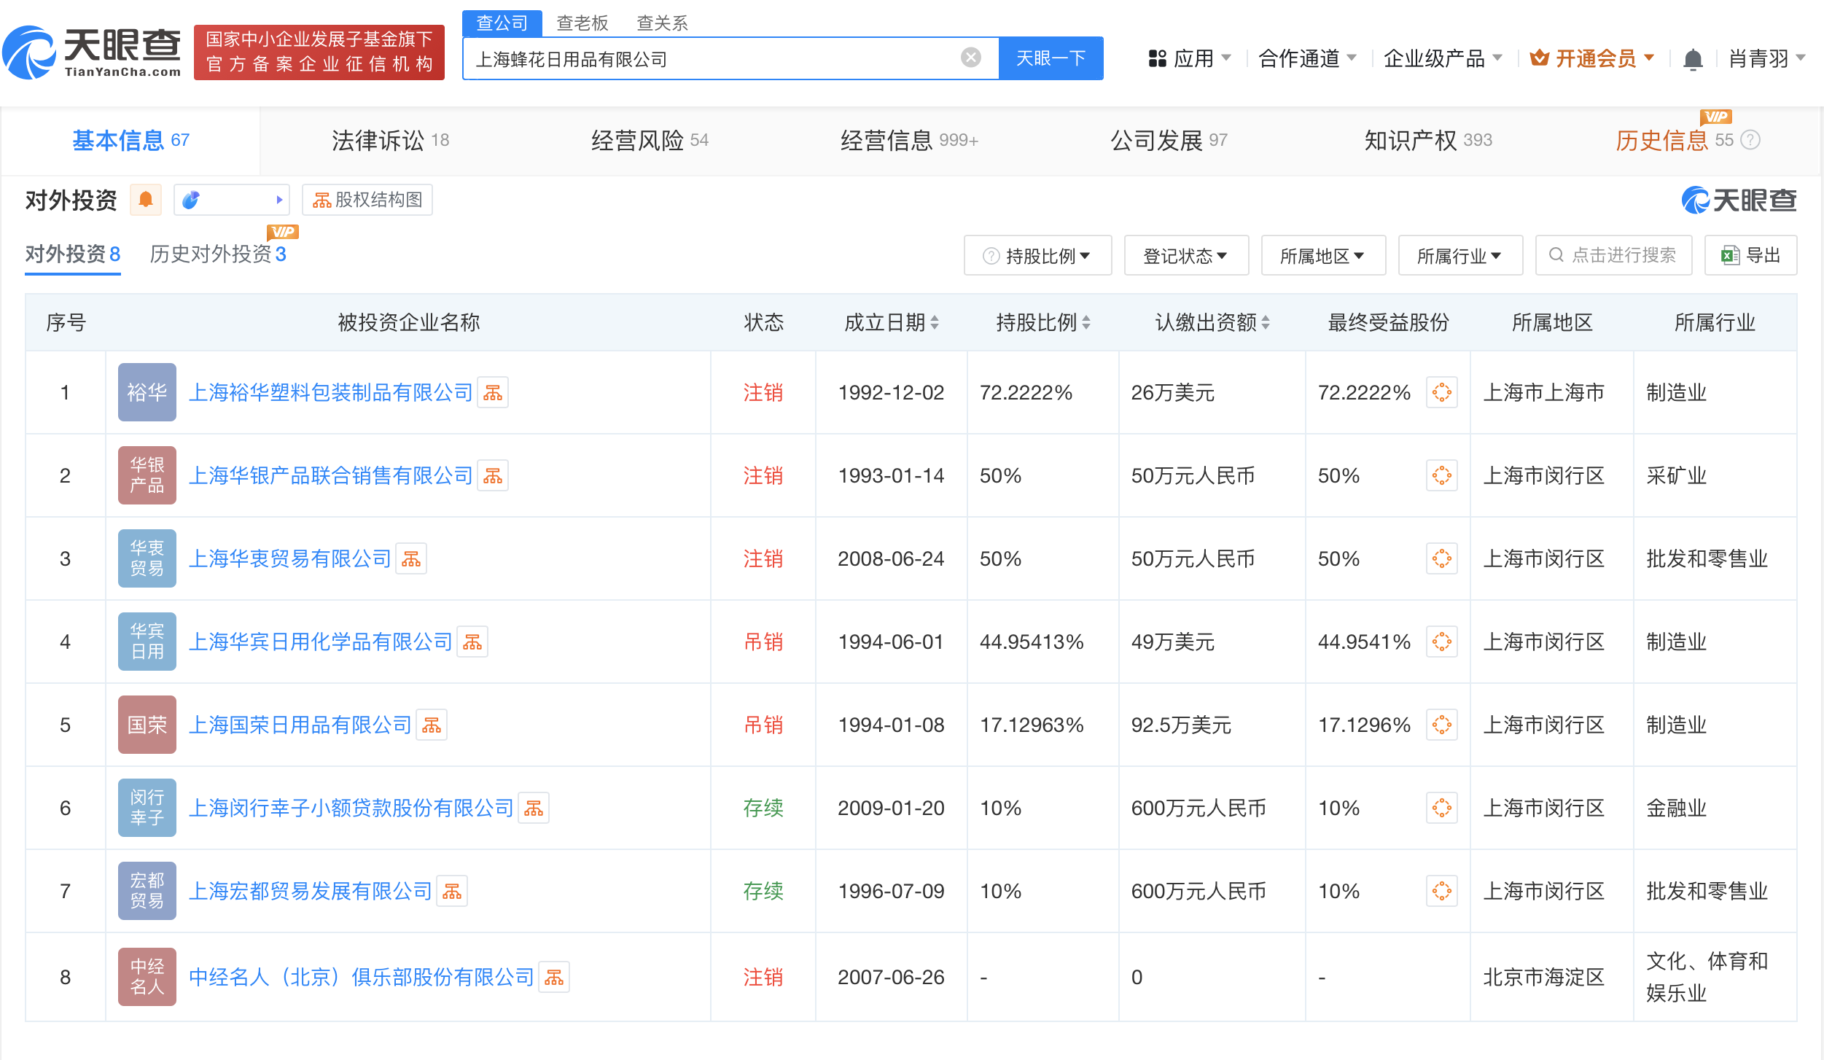View beneficiary share chain for 72.2222% row
This screenshot has height=1060, width=1824.
click(x=1442, y=393)
